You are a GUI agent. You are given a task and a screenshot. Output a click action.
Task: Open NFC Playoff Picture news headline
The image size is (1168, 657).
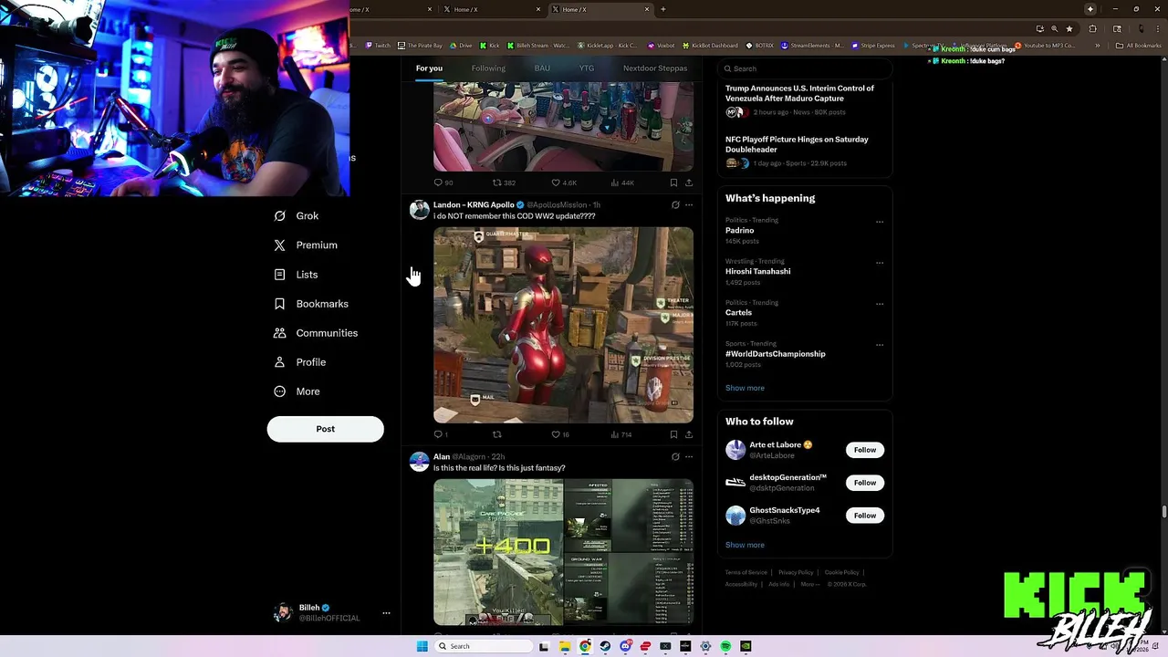pyautogui.click(x=797, y=144)
